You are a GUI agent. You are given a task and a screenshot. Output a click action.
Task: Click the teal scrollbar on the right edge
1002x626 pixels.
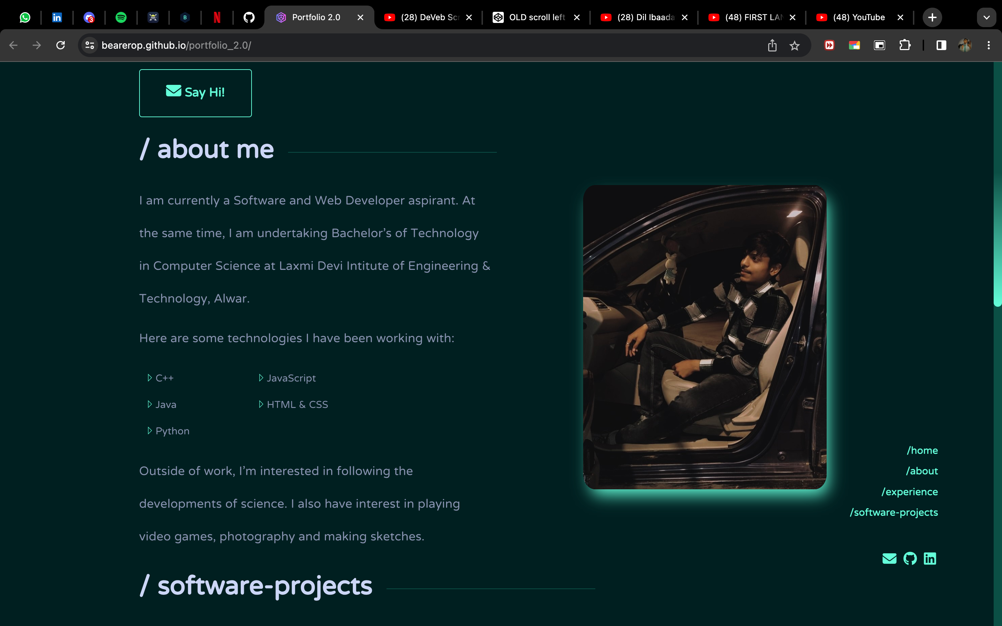(998, 186)
